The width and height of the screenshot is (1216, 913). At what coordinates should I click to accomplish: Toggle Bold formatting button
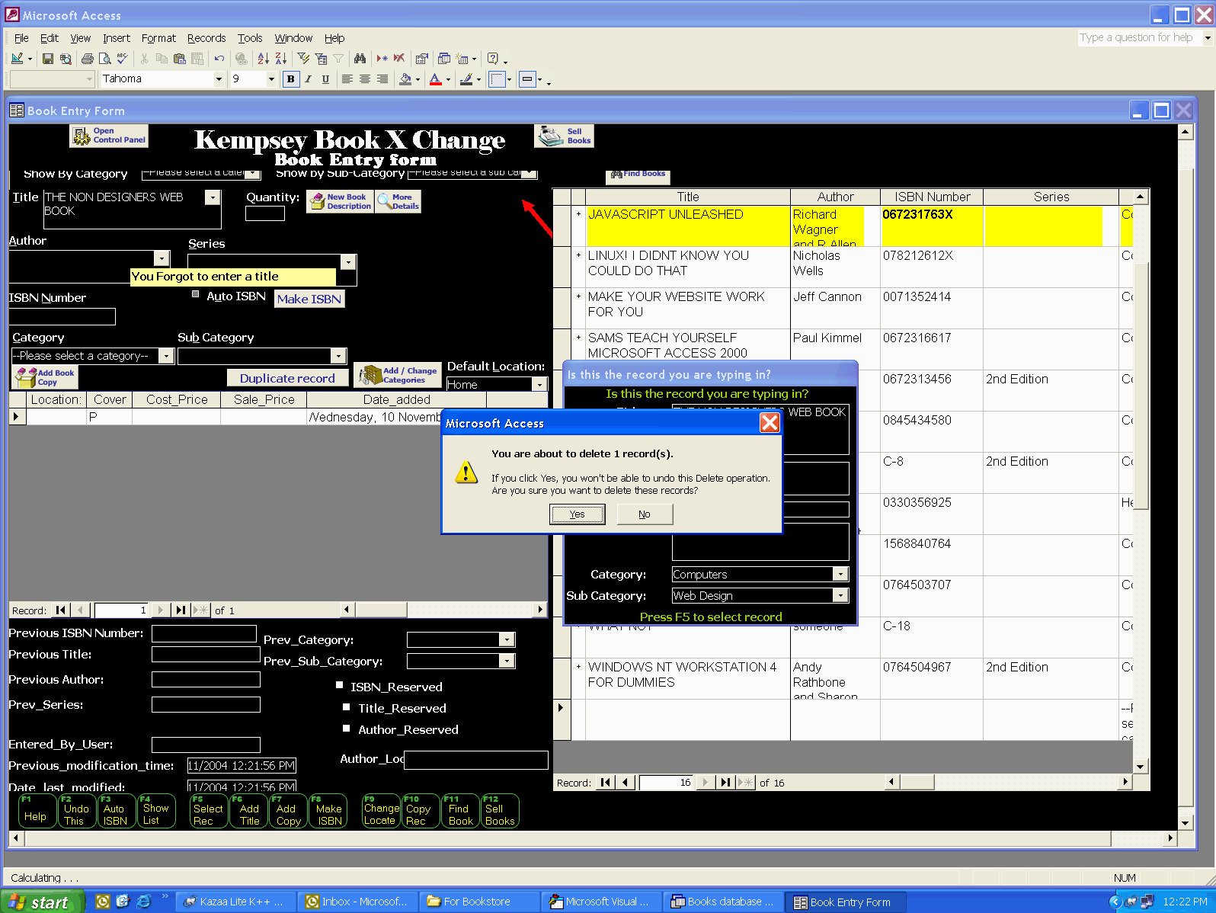pyautogui.click(x=290, y=78)
